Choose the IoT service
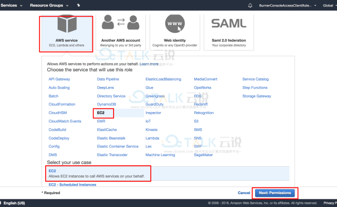Viewport: 337px width, 207px height. pos(148,121)
